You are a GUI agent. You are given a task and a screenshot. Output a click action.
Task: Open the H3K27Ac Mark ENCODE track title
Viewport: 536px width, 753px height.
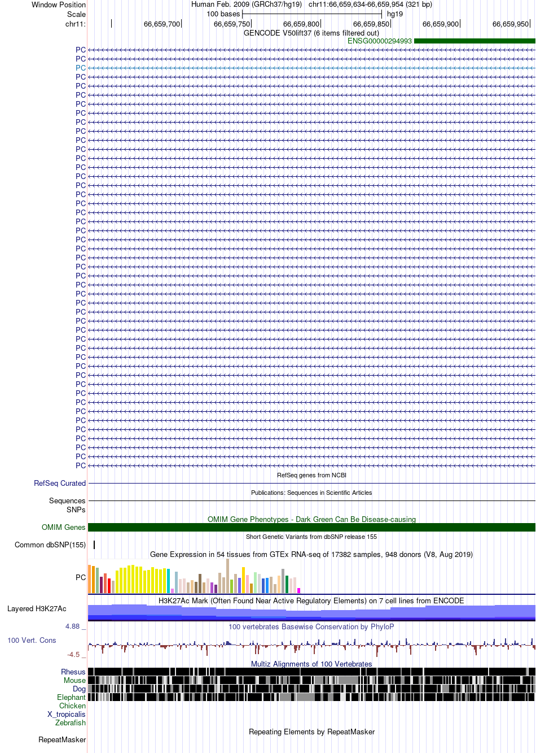[311, 600]
